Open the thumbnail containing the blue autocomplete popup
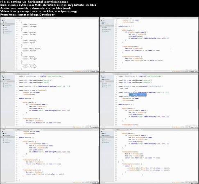199x184 pixels. point(149,100)
